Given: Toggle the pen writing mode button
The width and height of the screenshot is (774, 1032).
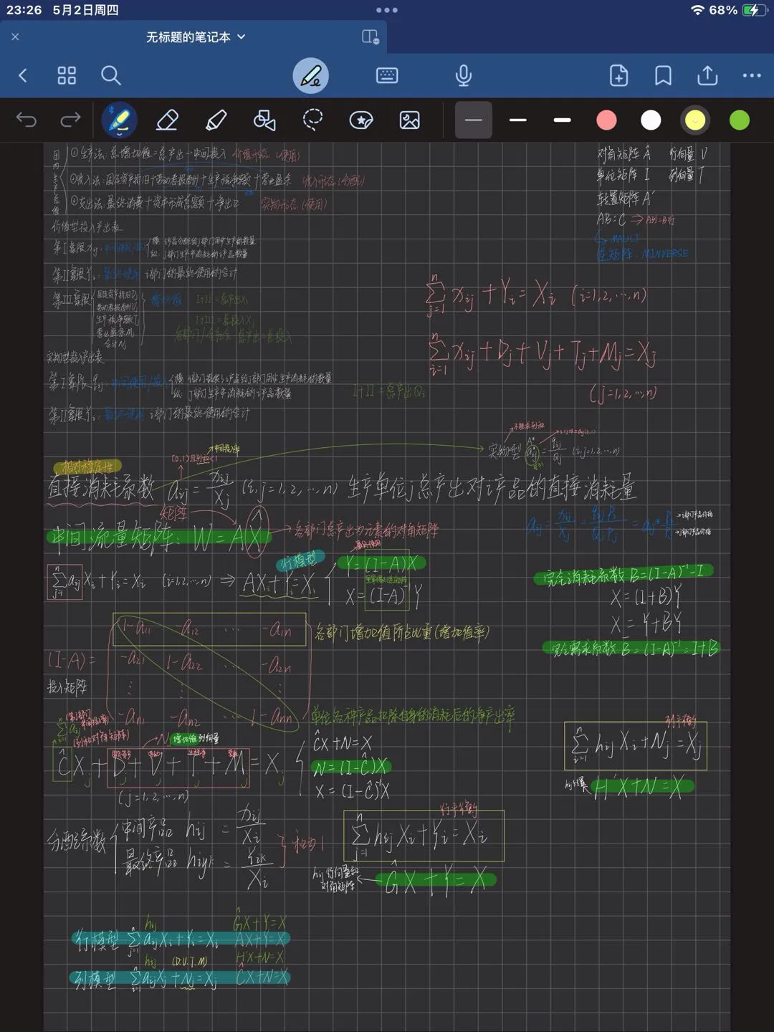Looking at the screenshot, I should pyautogui.click(x=310, y=75).
